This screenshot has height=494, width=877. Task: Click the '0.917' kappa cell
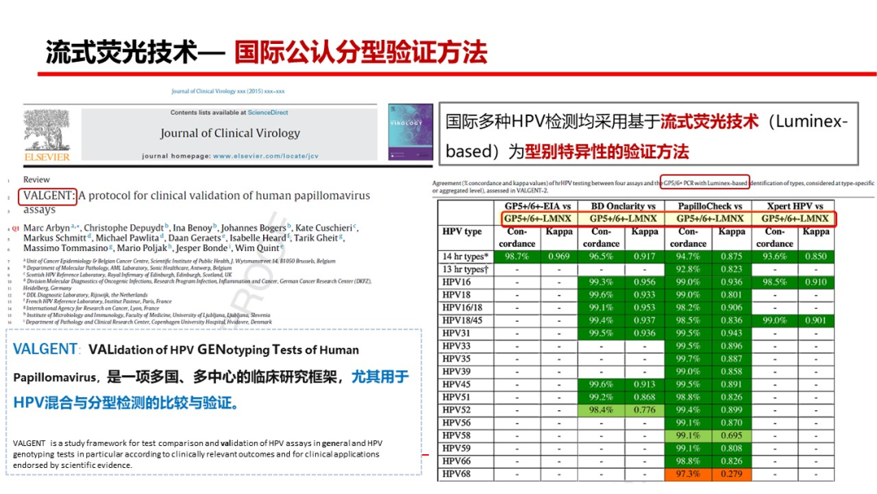(644, 256)
